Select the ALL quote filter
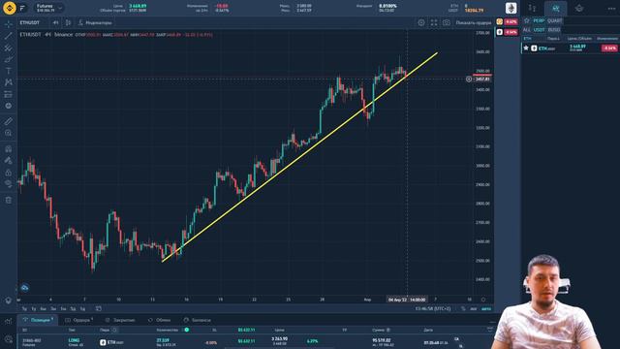The width and height of the screenshot is (620, 349). click(x=527, y=30)
